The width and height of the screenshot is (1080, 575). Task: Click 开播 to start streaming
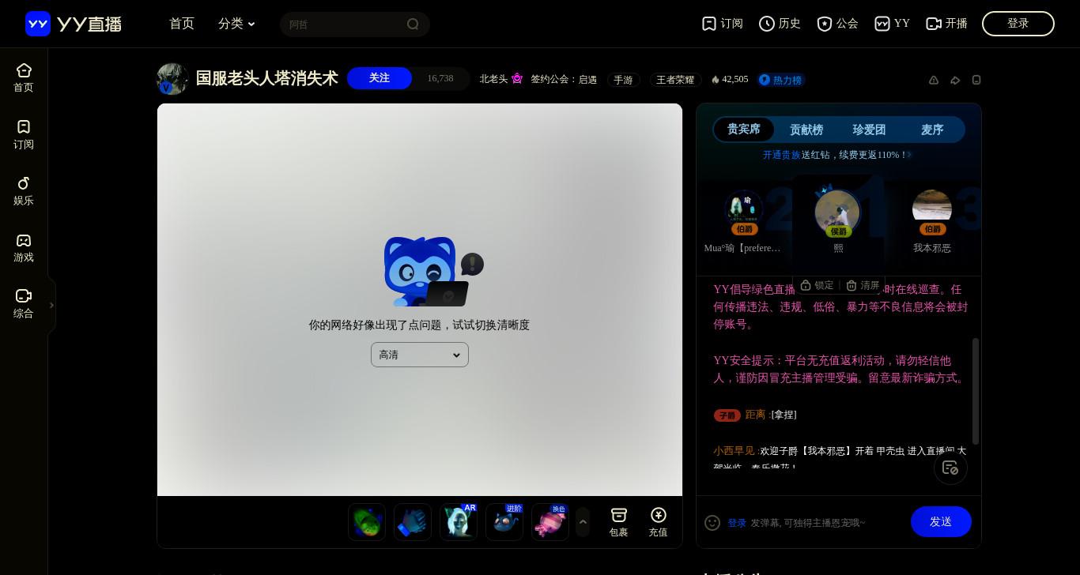[946, 24]
